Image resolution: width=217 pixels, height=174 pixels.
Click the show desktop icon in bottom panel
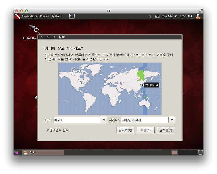[x=16, y=152]
